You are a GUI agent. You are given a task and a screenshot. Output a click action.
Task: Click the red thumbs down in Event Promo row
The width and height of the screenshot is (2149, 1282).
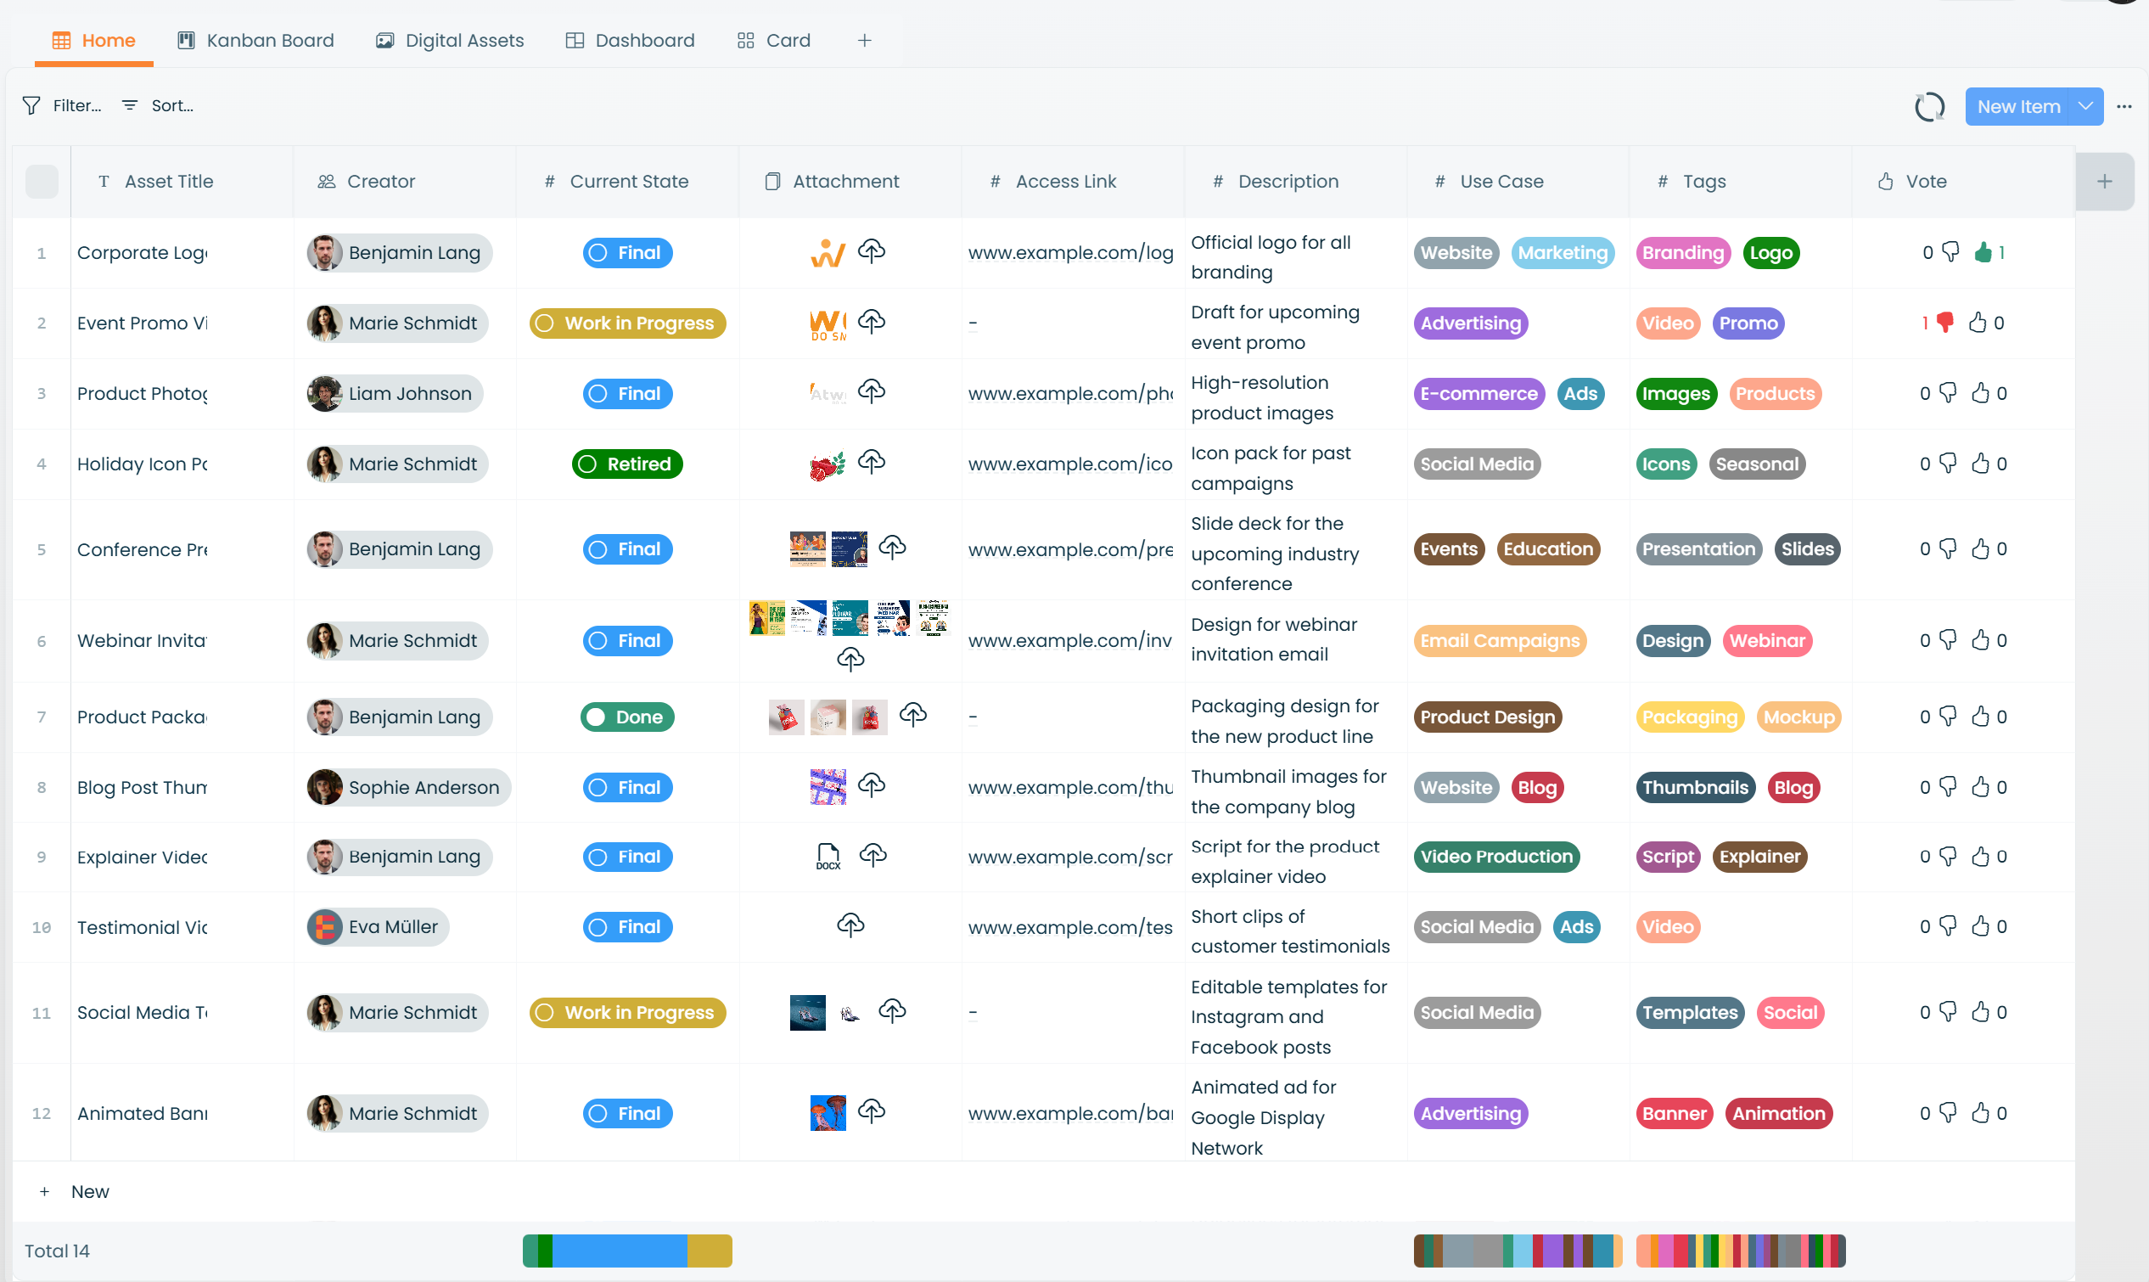[x=1944, y=323]
